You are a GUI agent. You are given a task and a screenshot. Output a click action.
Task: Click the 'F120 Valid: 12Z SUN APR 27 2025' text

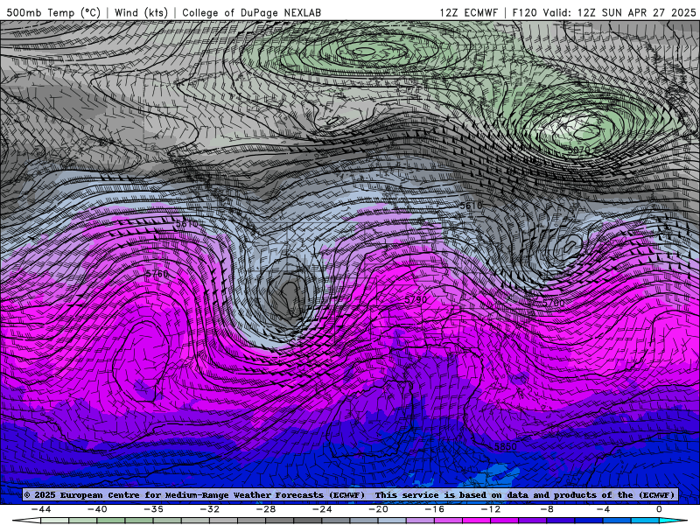coord(604,12)
